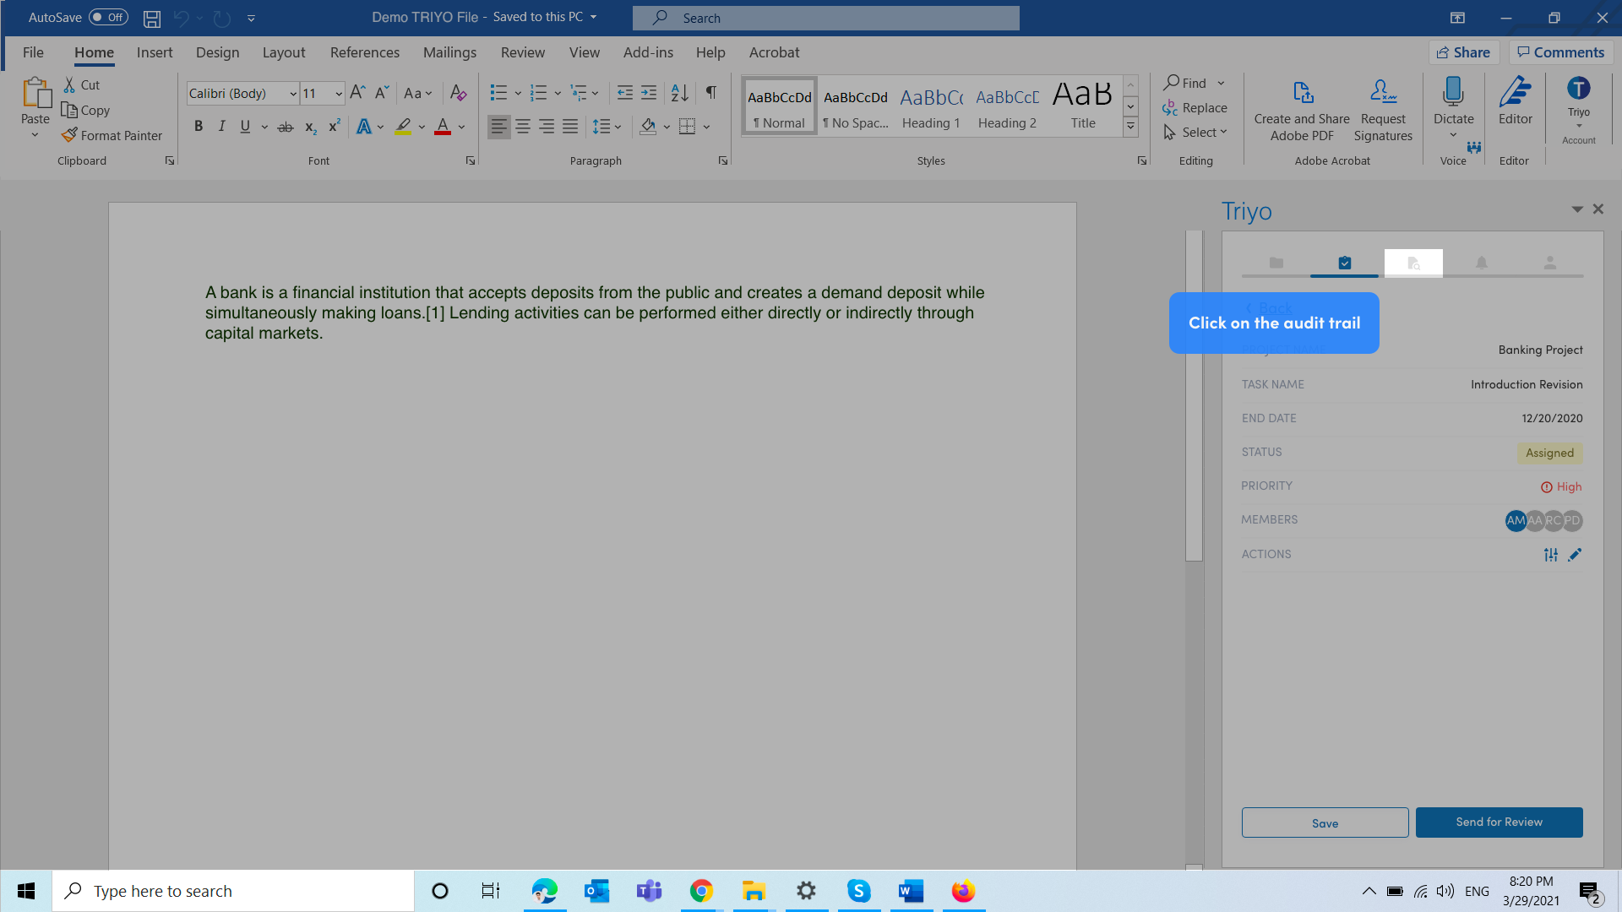Save the document using the quick access icon
Image resolution: width=1622 pixels, height=912 pixels.
point(152,18)
